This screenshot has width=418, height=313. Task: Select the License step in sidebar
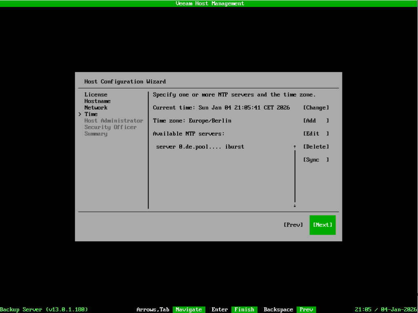pyautogui.click(x=96, y=95)
